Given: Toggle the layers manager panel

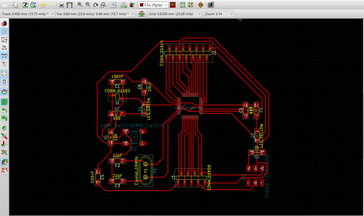Looking at the screenshot, I should (x=4, y=162).
